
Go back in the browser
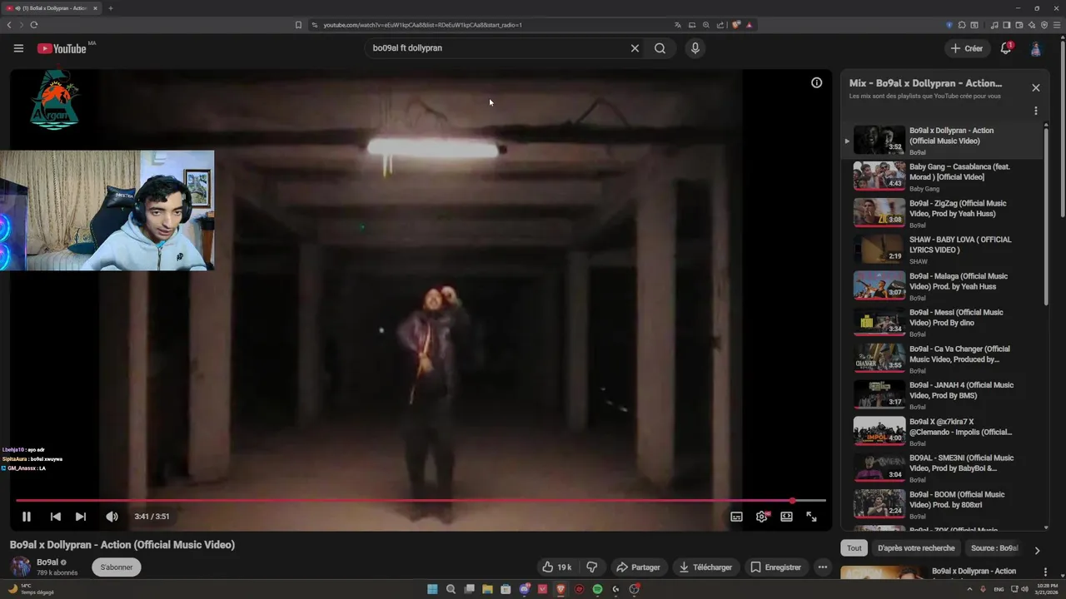pyautogui.click(x=9, y=25)
